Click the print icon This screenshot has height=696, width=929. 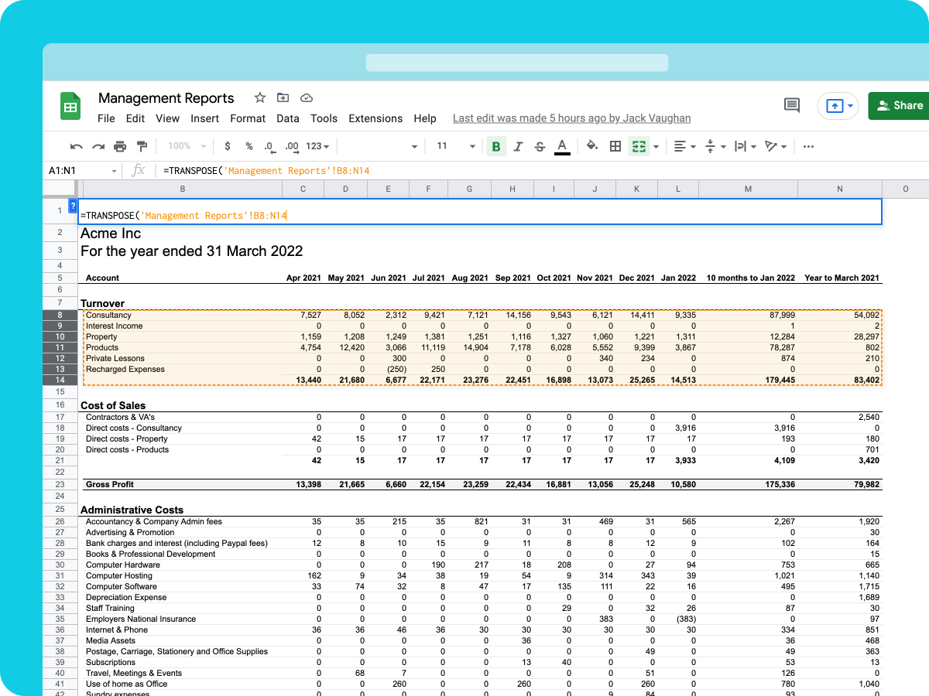(120, 146)
